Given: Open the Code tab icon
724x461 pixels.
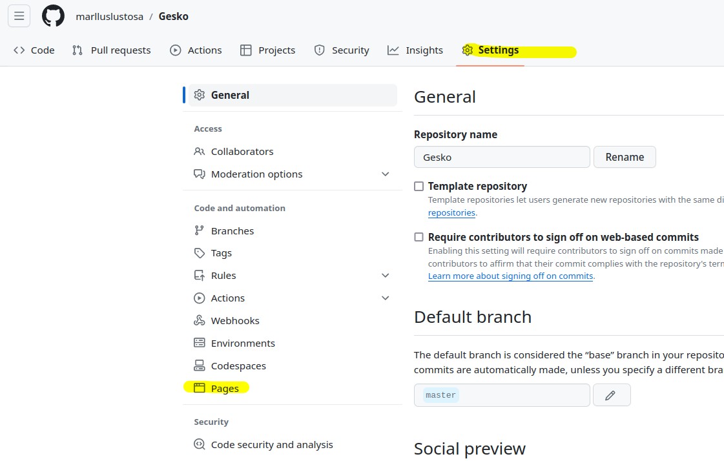Looking at the screenshot, I should pos(19,50).
